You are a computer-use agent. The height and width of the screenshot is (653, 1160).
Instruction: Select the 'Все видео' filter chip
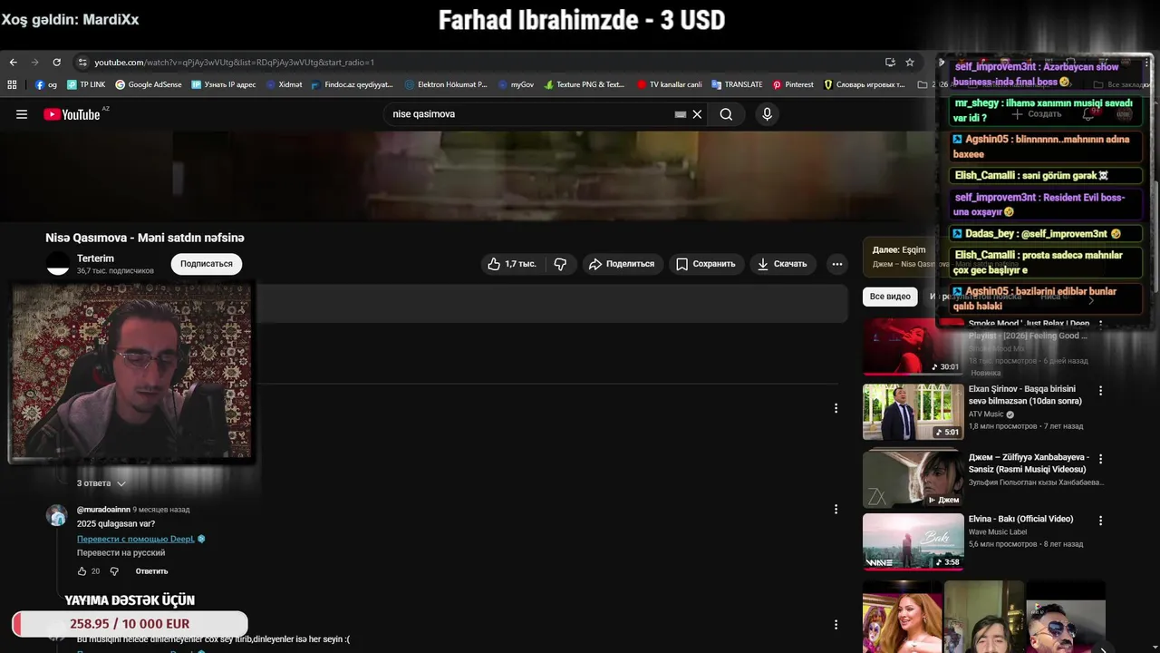pyautogui.click(x=890, y=297)
